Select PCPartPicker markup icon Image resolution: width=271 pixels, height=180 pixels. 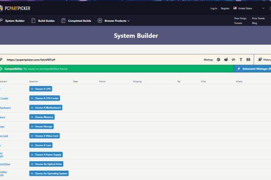[x=218, y=60]
